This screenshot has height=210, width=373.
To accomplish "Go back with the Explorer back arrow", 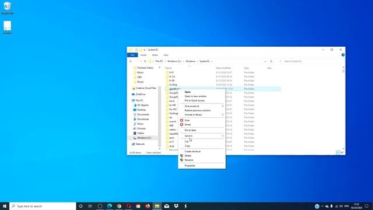I will [131, 61].
